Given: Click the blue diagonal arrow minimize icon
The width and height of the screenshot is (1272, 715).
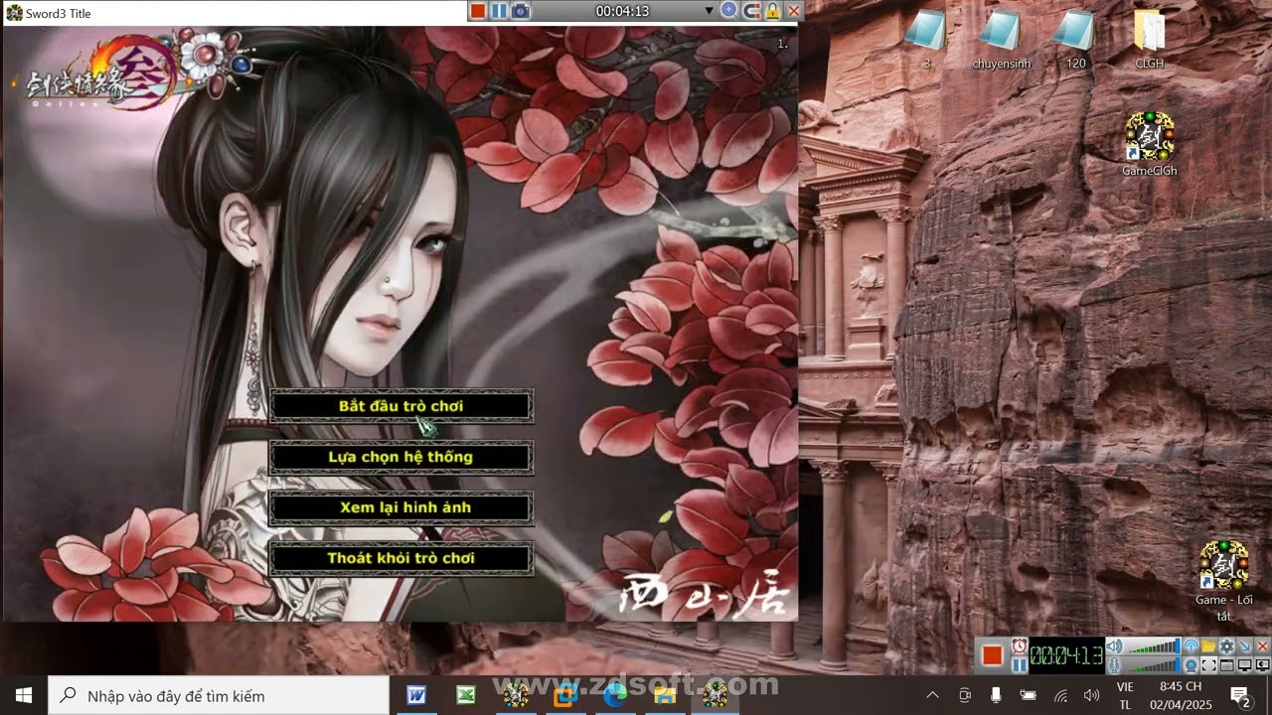Looking at the screenshot, I should 1244,645.
